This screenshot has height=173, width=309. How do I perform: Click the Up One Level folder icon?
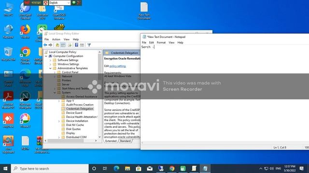(x=57, y=45)
